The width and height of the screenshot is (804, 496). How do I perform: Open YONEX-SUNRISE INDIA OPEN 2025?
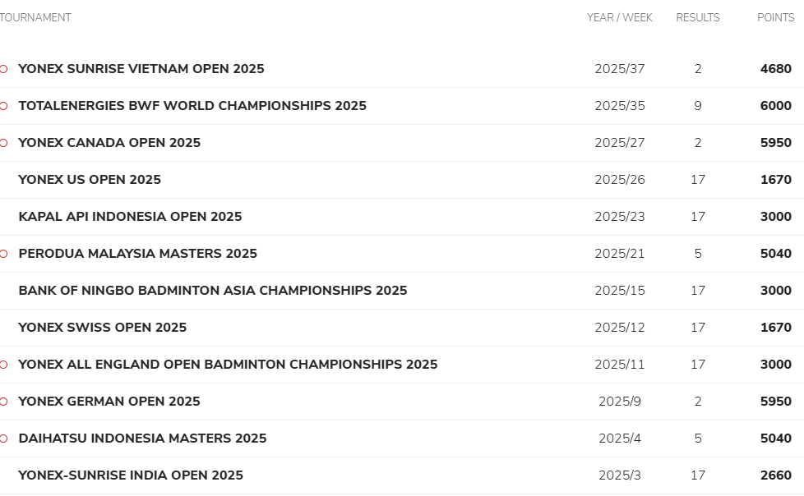[x=130, y=475]
